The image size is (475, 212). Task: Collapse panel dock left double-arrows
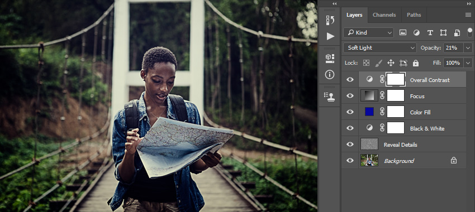[334, 4]
